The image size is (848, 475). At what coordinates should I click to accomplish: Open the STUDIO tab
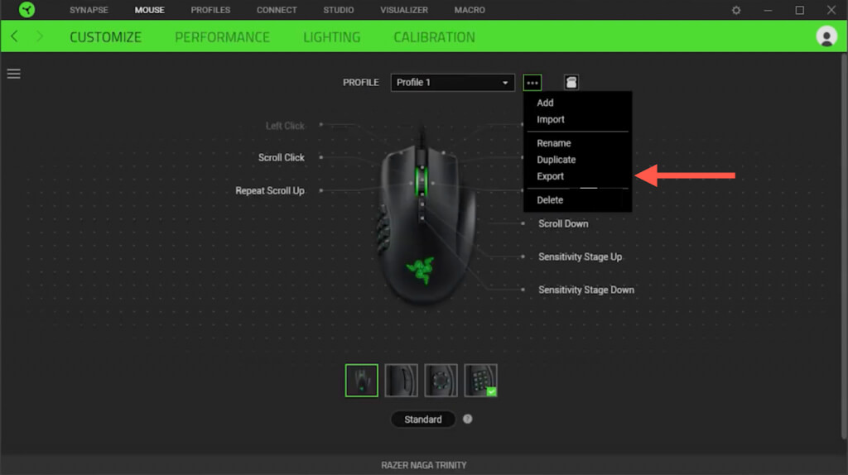coord(339,10)
